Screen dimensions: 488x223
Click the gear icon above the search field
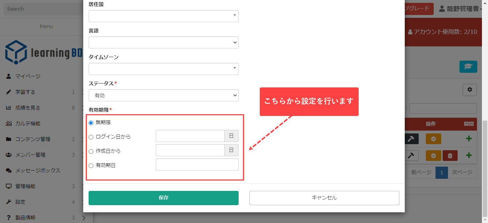(469, 90)
